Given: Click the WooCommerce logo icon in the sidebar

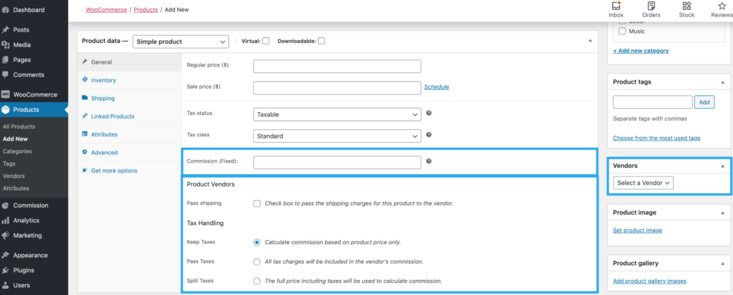Looking at the screenshot, I should 6,94.
